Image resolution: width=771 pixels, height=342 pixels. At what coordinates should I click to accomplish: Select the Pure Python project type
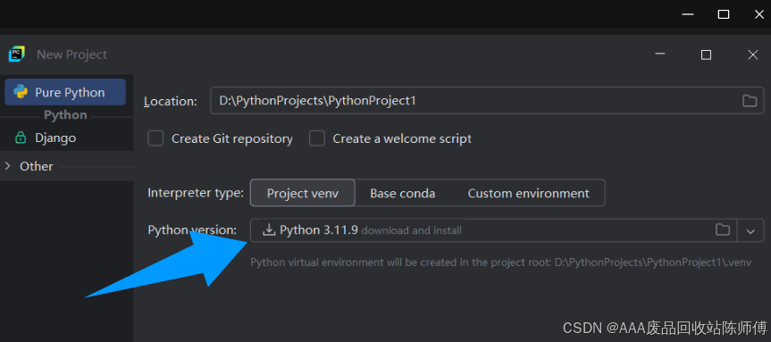coord(65,92)
